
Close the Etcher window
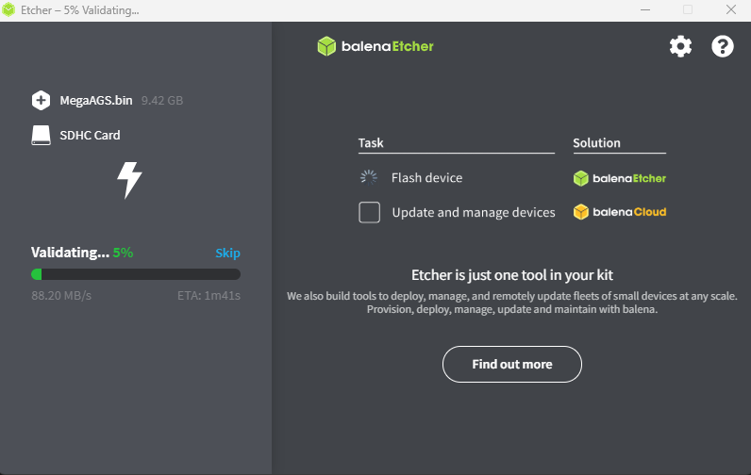[731, 9]
